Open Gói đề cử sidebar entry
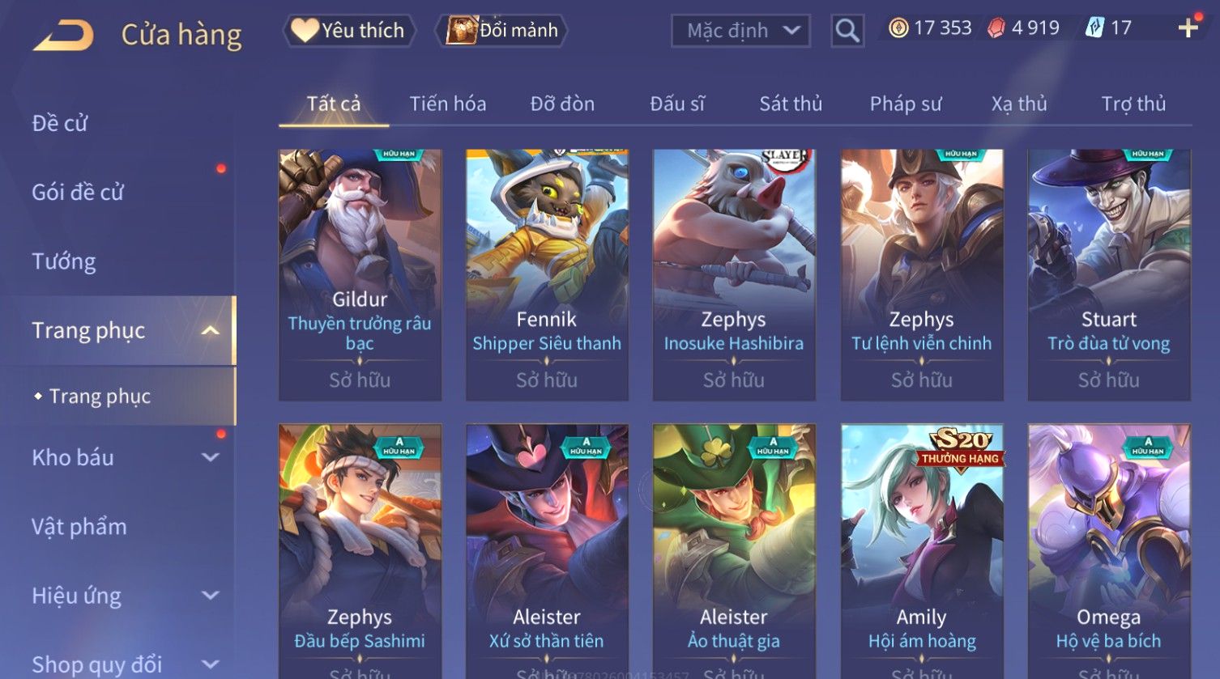This screenshot has height=679, width=1220. pos(78,193)
